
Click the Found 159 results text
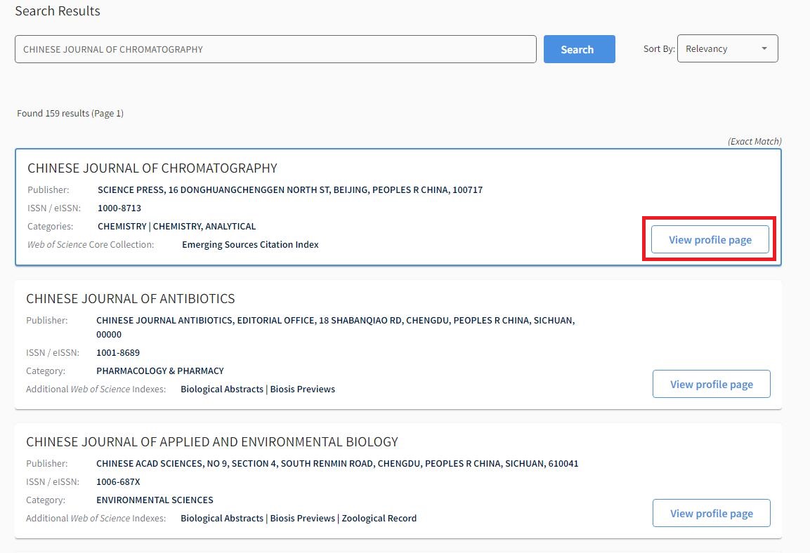[70, 114]
